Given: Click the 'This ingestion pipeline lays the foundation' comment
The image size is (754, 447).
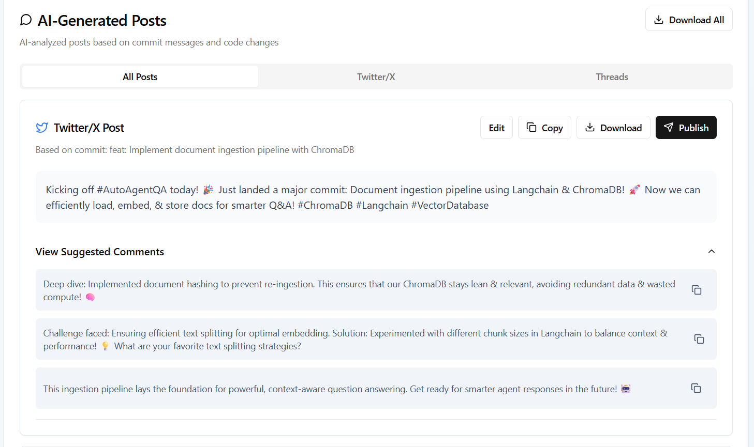Looking at the screenshot, I should coord(337,389).
